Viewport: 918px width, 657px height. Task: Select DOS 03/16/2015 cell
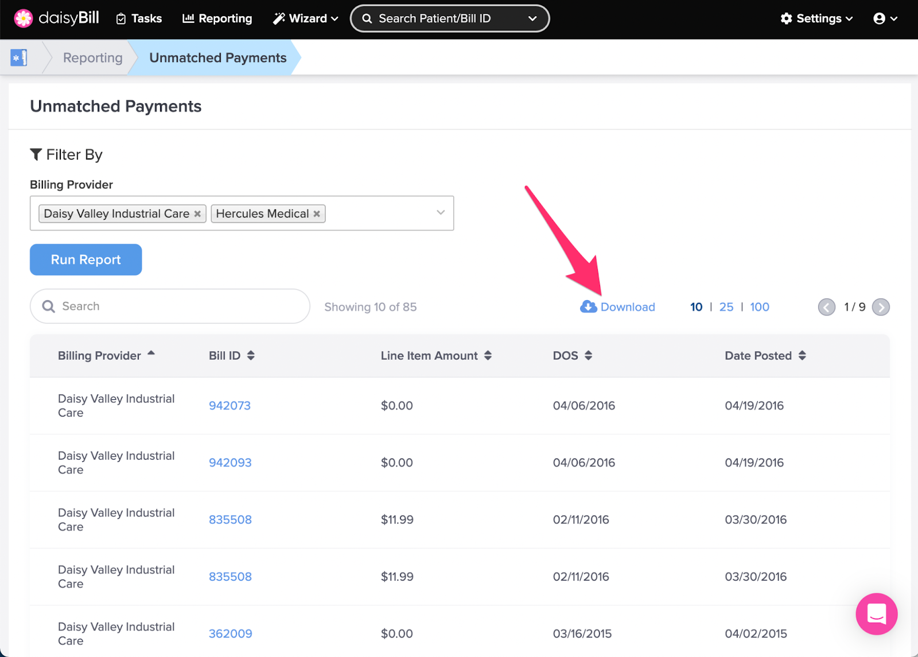[x=582, y=633]
